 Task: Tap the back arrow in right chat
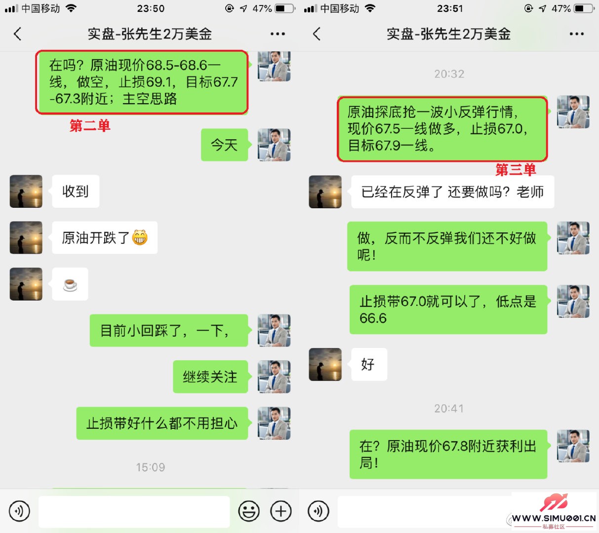pos(317,34)
